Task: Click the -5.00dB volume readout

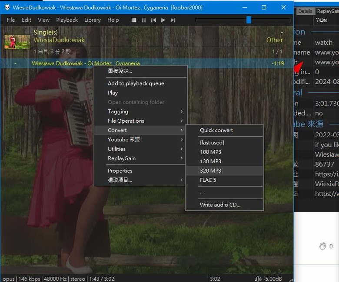Action: point(272,279)
